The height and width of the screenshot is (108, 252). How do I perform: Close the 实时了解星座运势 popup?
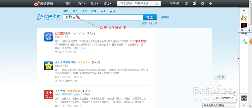tap(234, 96)
